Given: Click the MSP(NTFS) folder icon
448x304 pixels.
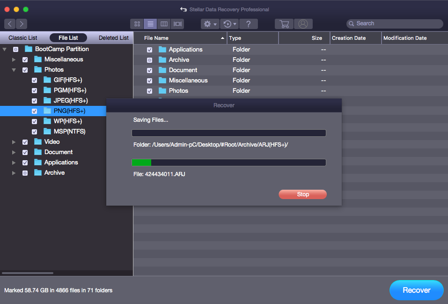Looking at the screenshot, I should click(47, 131).
